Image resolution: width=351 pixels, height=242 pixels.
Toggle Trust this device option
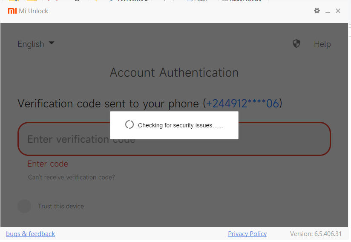(24, 206)
